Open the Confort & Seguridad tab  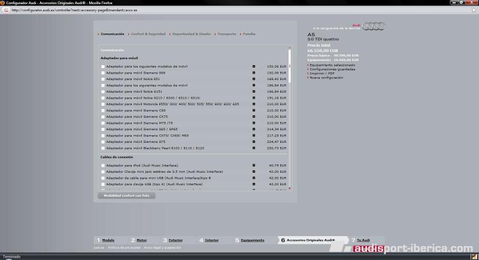[148, 34]
